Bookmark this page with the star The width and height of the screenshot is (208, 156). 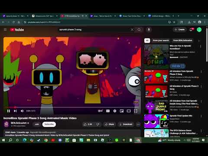point(174,22)
